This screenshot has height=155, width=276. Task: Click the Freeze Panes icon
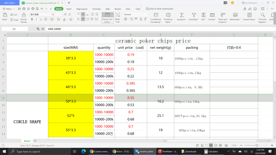click(x=249, y=15)
